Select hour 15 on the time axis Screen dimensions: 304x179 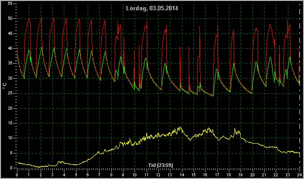coord(194,175)
